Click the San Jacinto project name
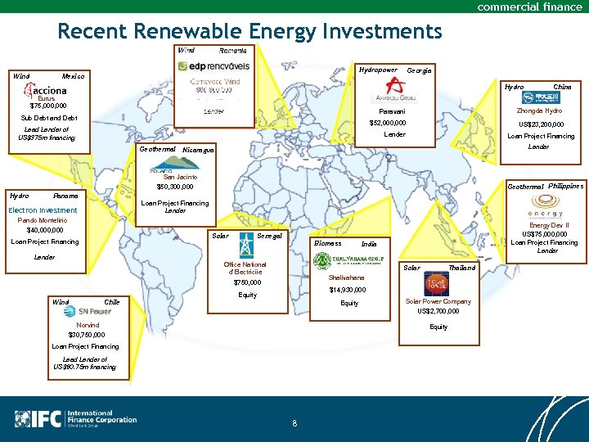589x442 pixels. [180, 177]
